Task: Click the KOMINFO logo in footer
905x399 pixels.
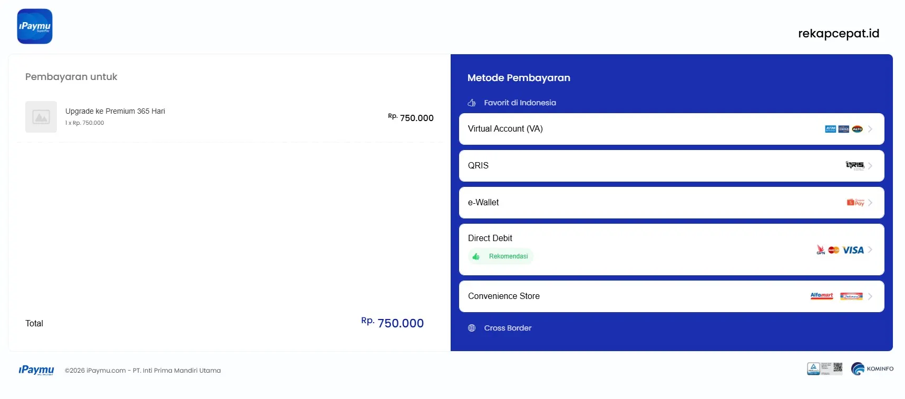Action: (x=873, y=368)
